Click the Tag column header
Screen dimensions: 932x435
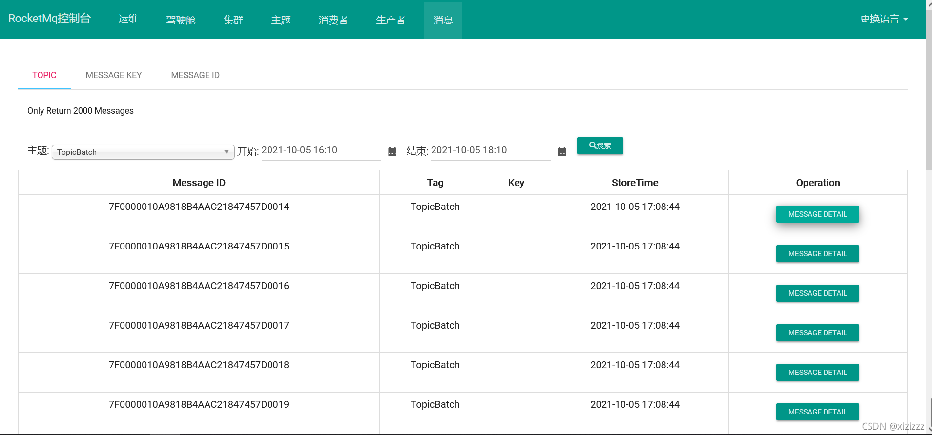[x=435, y=183]
